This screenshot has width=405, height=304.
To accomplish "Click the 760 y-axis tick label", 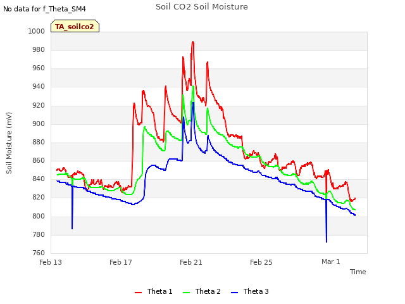I will (39, 253).
